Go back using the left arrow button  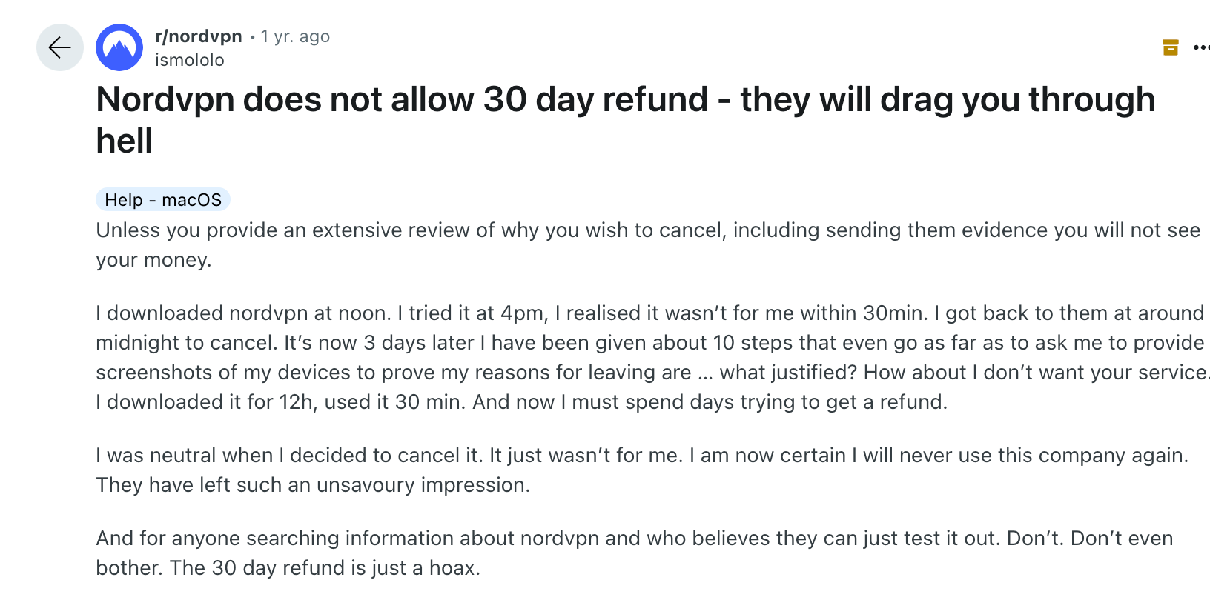pos(60,47)
